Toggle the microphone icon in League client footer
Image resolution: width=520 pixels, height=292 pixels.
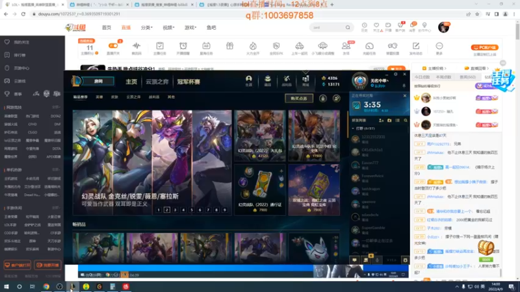(377, 260)
